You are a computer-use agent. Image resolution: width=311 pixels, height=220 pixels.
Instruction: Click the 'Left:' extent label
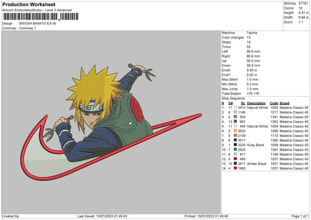(225, 51)
